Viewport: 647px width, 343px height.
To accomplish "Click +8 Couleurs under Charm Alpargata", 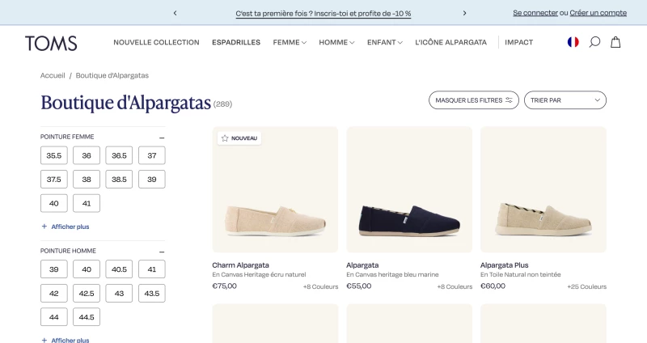I will tap(320, 286).
